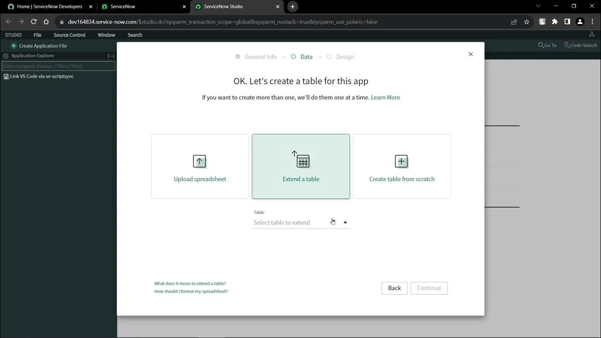Navigate back in the browser
This screenshot has width=601, height=338.
click(8, 22)
